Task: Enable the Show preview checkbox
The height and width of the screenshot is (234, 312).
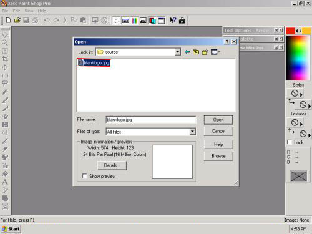Action: click(85, 176)
